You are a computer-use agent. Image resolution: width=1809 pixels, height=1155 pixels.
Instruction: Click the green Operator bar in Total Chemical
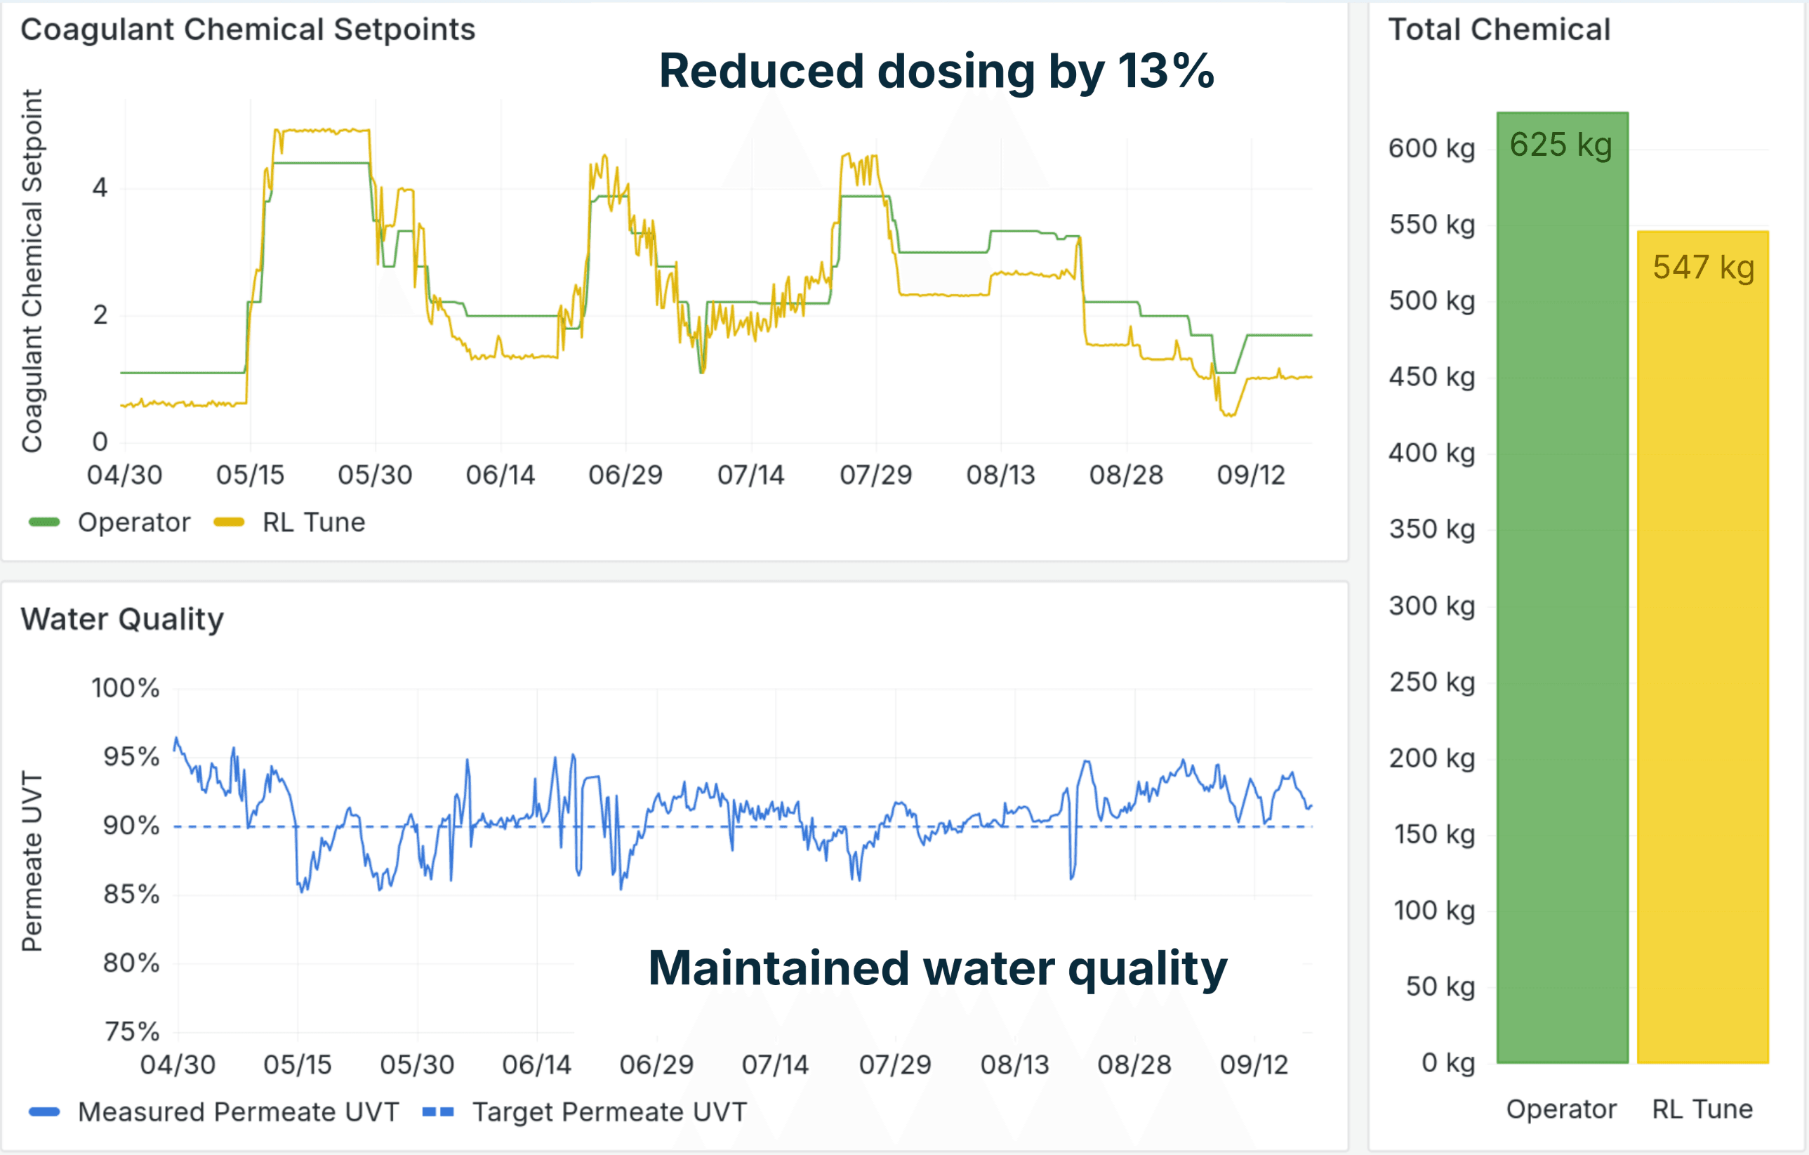tap(1562, 601)
